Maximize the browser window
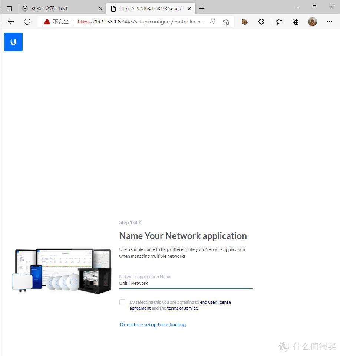Image resolution: width=340 pixels, height=356 pixels. coord(314,7)
